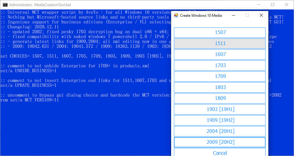Pick the 1607 version button
The height and width of the screenshot is (156, 294).
pyautogui.click(x=219, y=54)
